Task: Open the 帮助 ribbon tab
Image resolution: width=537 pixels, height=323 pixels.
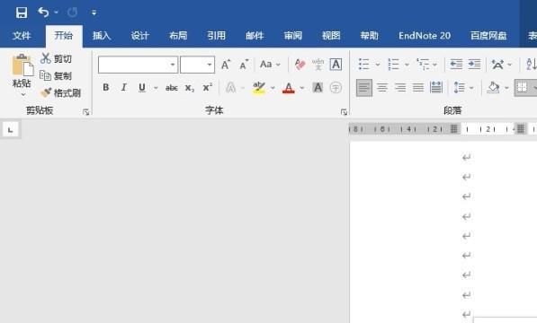Action: click(369, 36)
